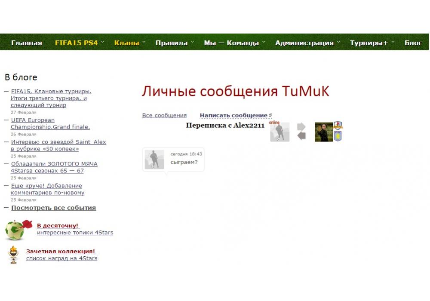This screenshot has height=301, width=430.
Task: Open the Обладатели ЗОЛОТОГО МЯЧА post
Action: pos(54,167)
